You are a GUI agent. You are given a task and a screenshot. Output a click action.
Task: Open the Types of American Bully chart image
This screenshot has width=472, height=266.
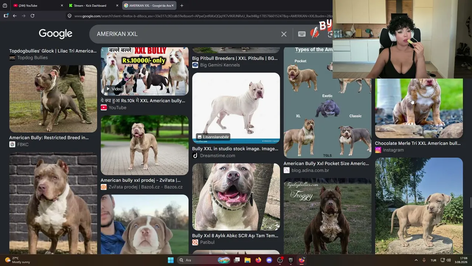tap(327, 103)
